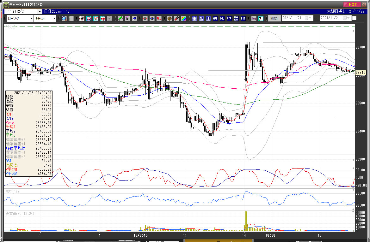Click the 18/8:45 time axis label

tap(140, 235)
